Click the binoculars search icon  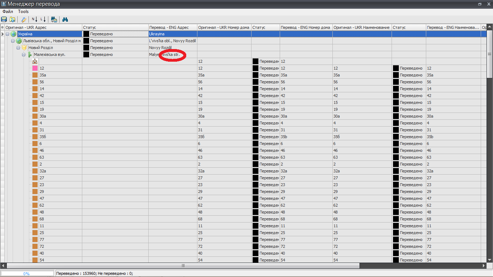pyautogui.click(x=65, y=19)
